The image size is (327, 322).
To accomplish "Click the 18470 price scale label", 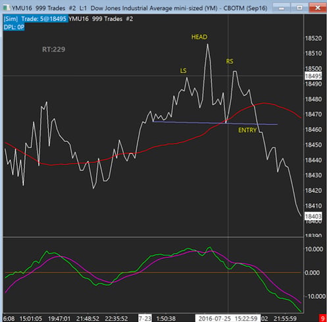I will pos(314,114).
